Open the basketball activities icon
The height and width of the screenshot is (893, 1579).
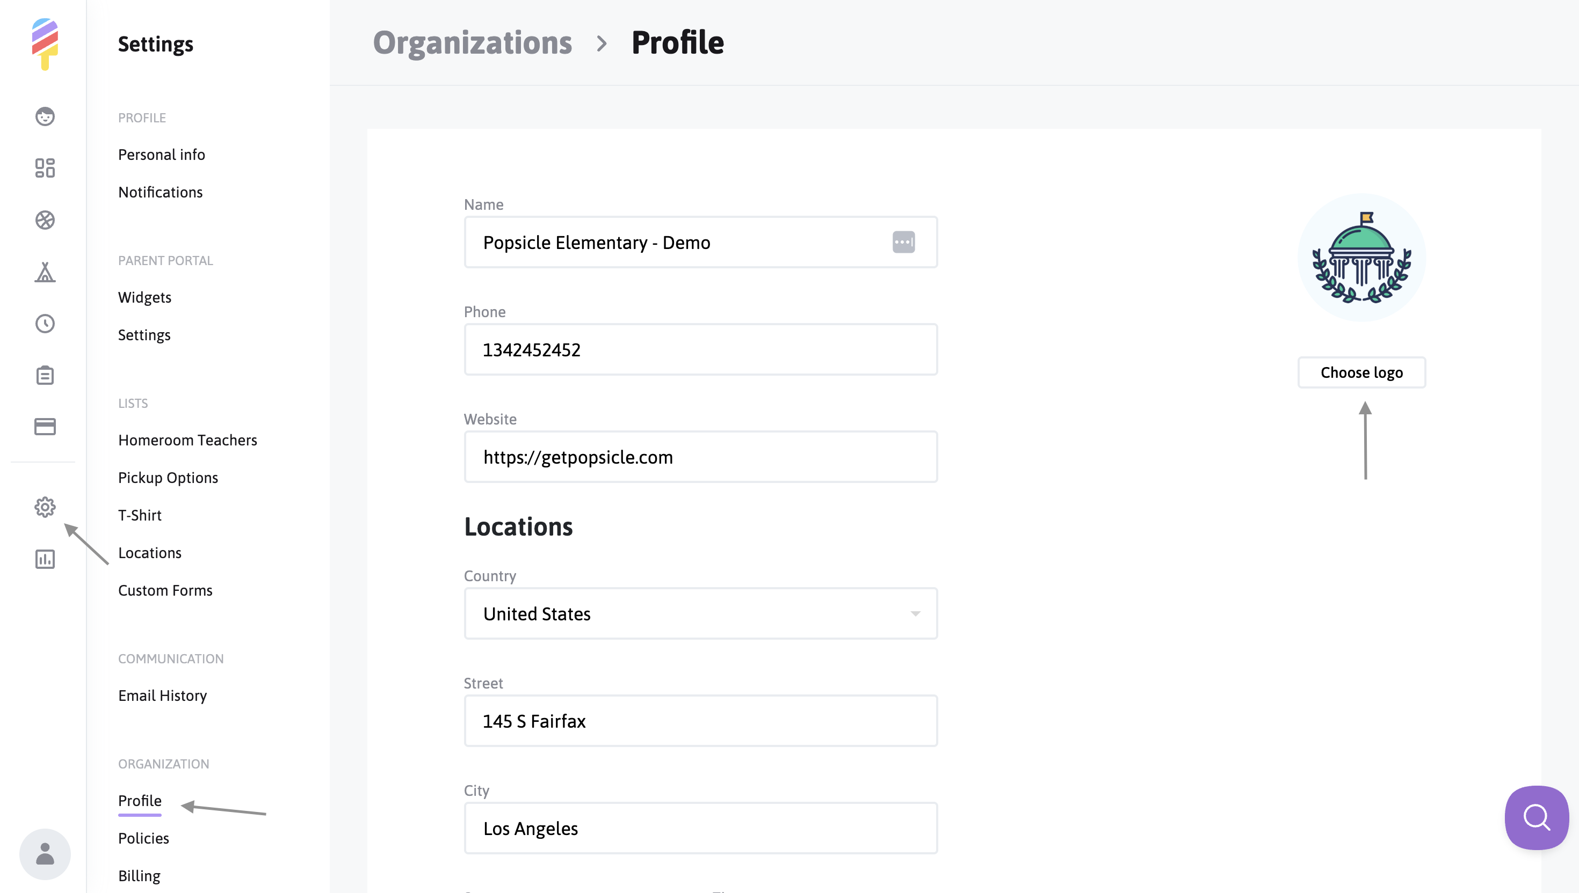pyautogui.click(x=45, y=220)
